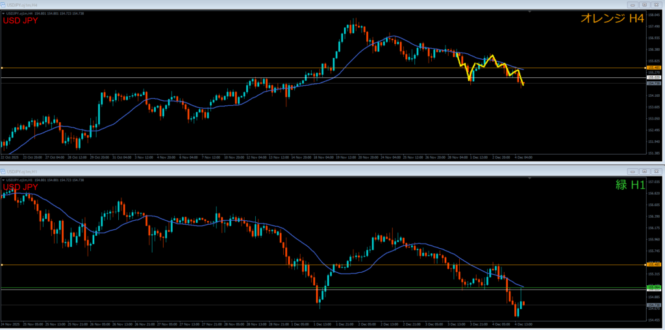Select the green 155.064 price label on H1 chart
665x330 pixels.
coord(654,287)
